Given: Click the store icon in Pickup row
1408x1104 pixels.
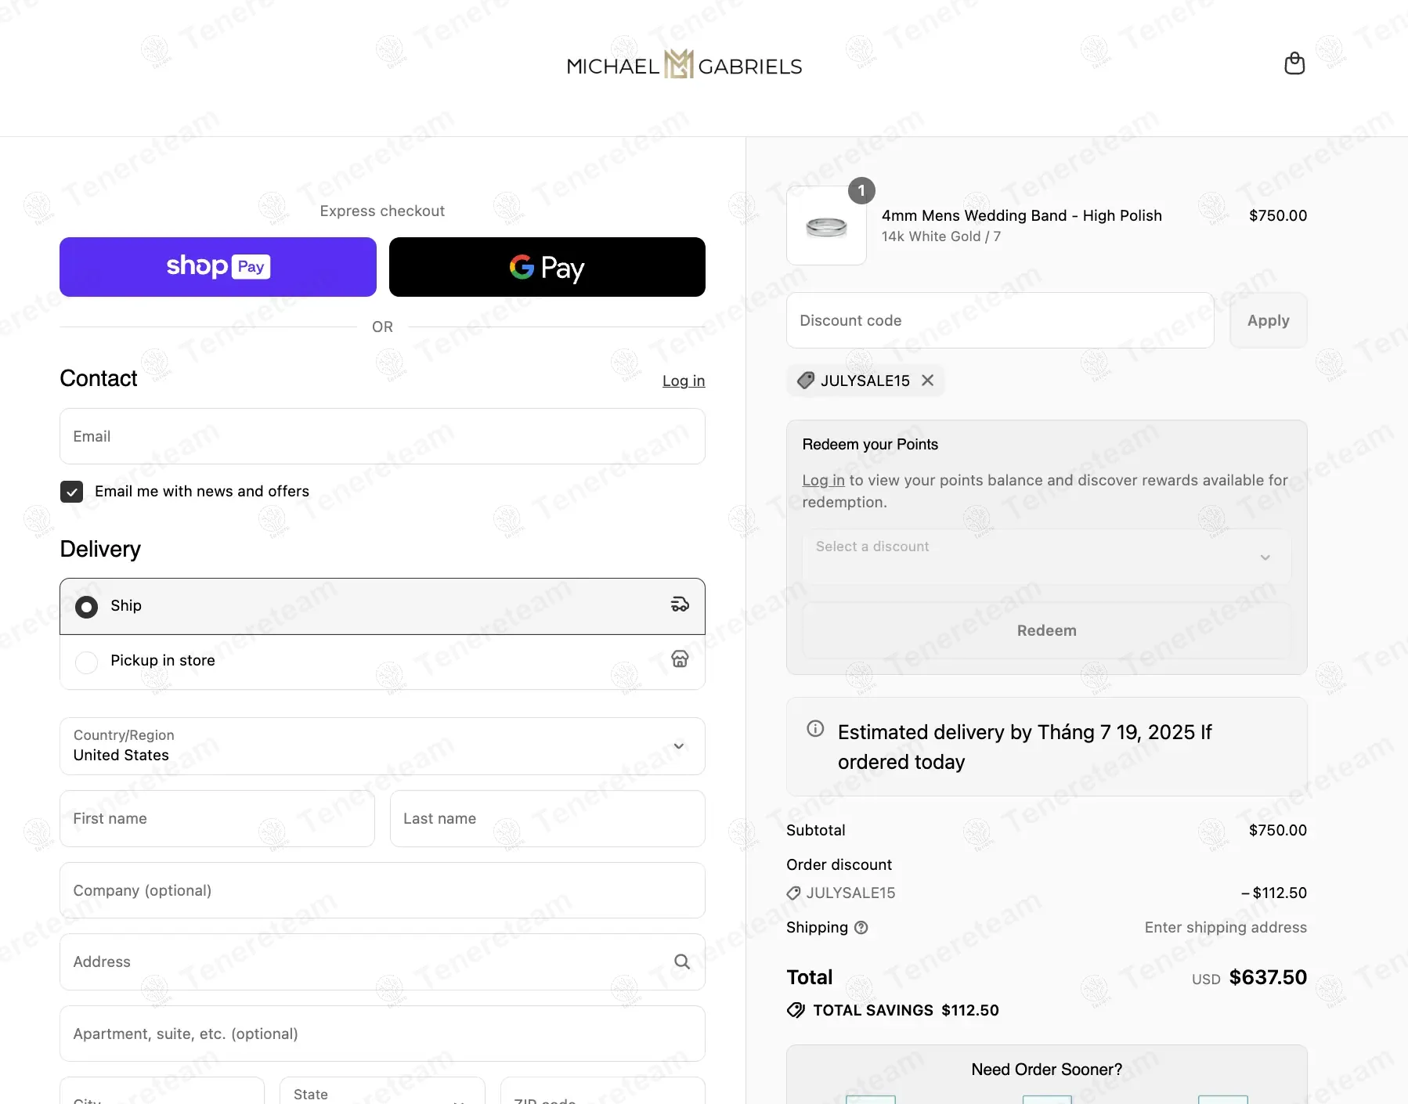Looking at the screenshot, I should tap(680, 659).
